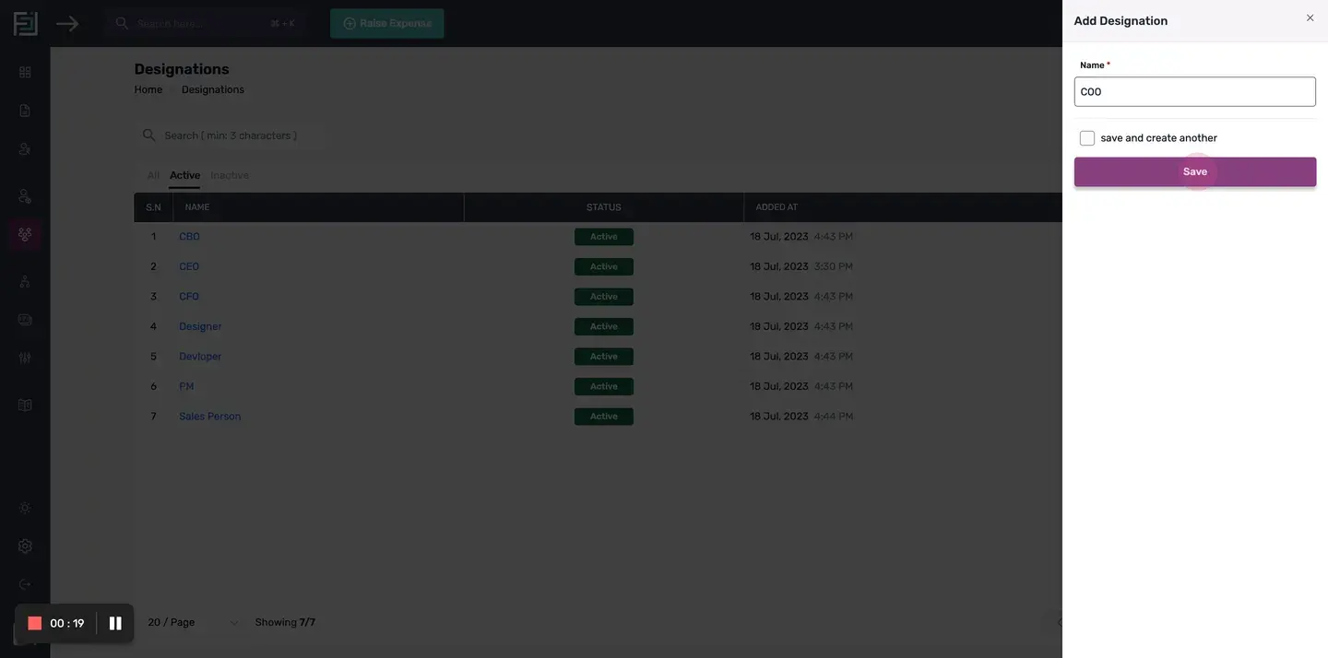The image size is (1328, 658).
Task: Open the CBO designation link
Action: point(189,237)
